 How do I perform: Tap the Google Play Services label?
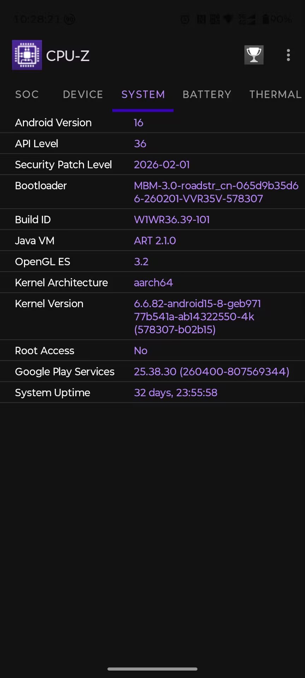click(65, 371)
